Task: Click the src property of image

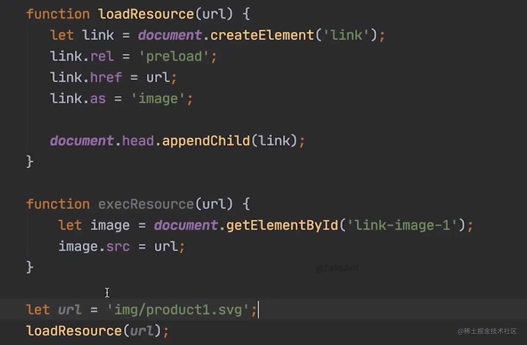Action: tap(118, 246)
